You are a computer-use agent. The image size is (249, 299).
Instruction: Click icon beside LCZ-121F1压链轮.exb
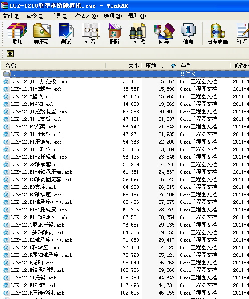click(x=6, y=142)
